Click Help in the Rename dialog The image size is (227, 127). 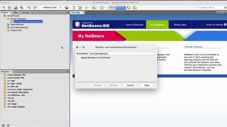coord(146,85)
